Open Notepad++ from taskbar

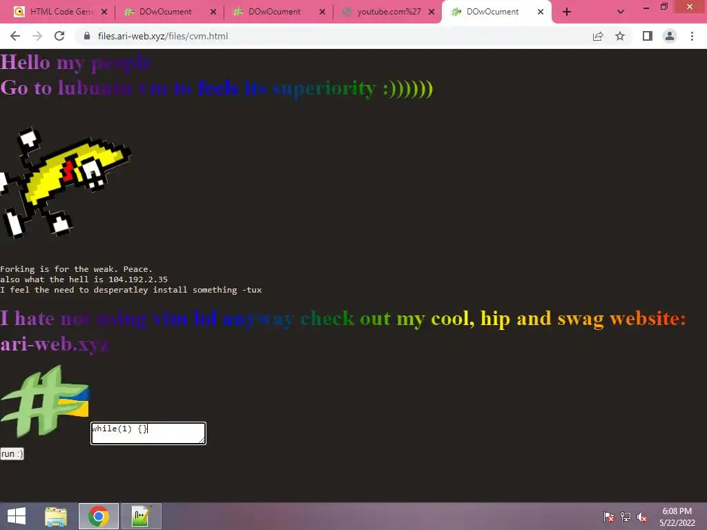141,516
